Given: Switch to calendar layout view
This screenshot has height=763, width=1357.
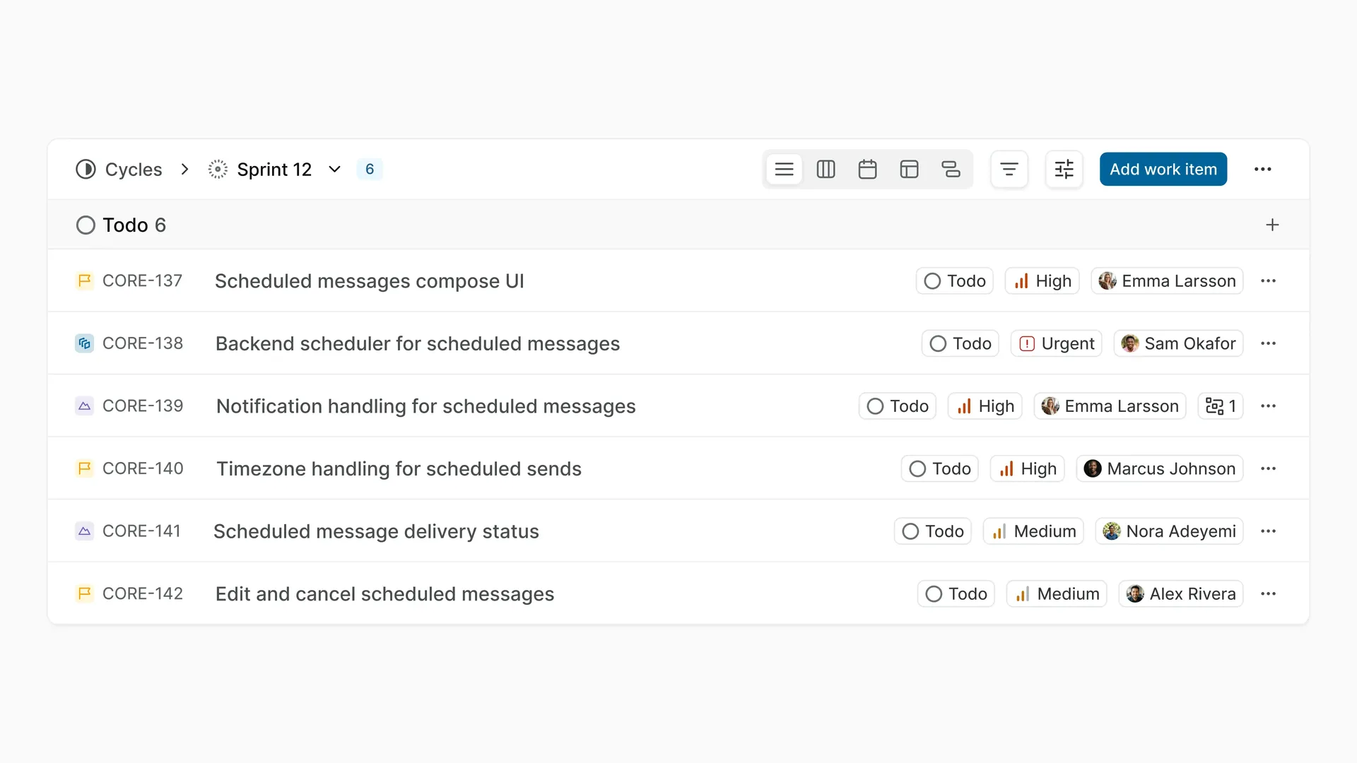Looking at the screenshot, I should coord(867,170).
